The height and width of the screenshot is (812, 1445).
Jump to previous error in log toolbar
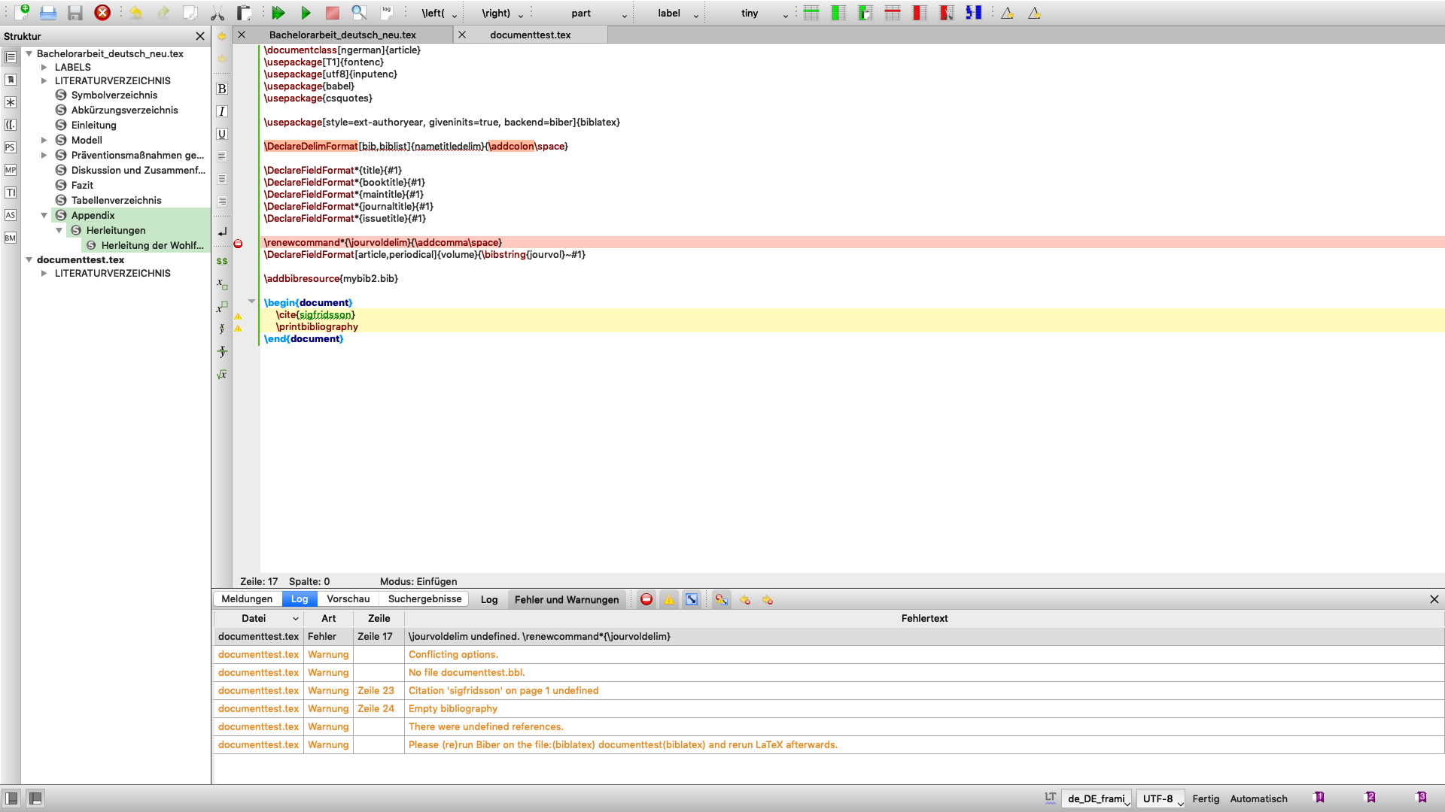point(745,599)
